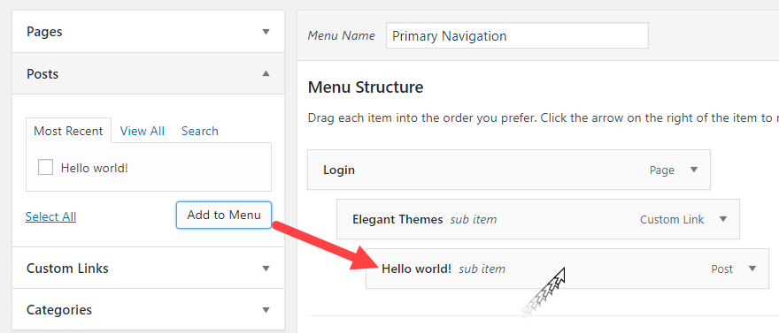Viewport: 779px width, 333px height.
Task: Check the Hello world! post checkbox
Action: (46, 168)
